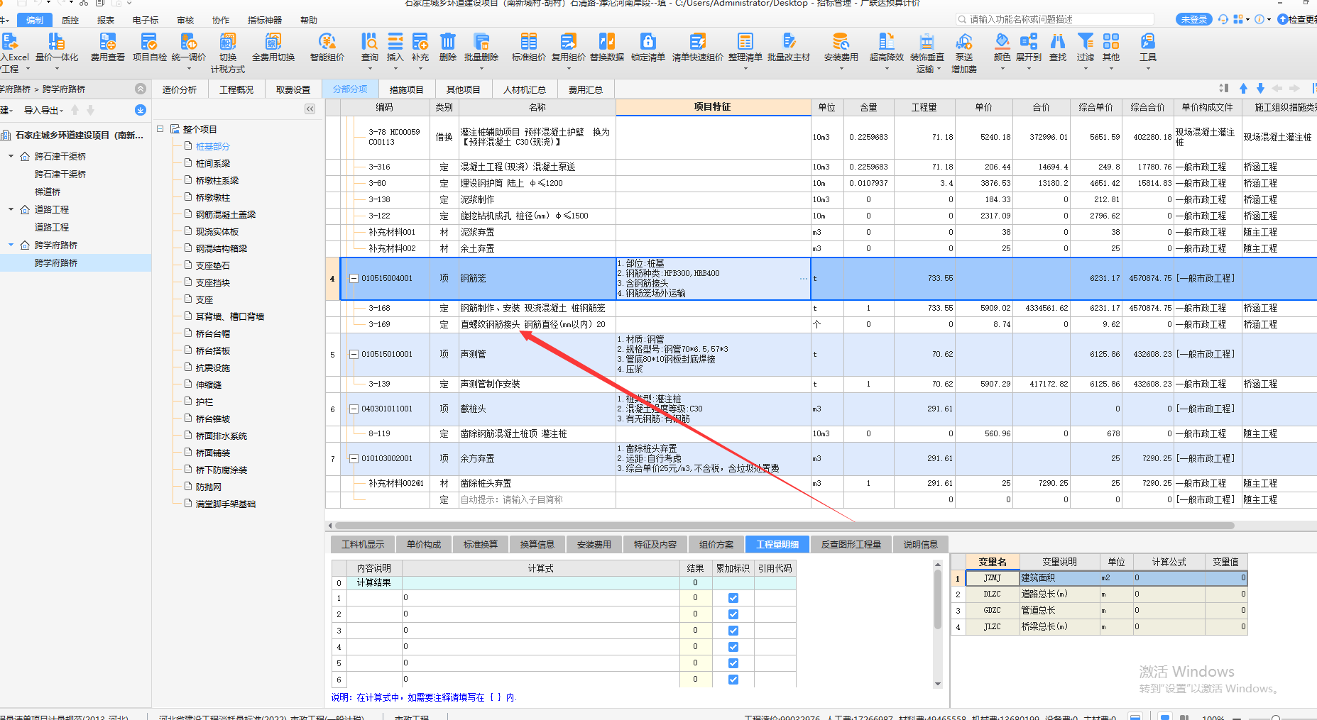Click the 全费用切换 icon
The height and width of the screenshot is (720, 1317).
pos(273,47)
